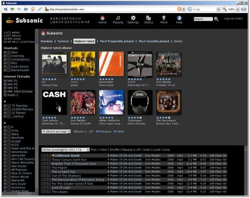Select the Random albums tab
Screen dimensions: 250x198
[x=46, y=41]
